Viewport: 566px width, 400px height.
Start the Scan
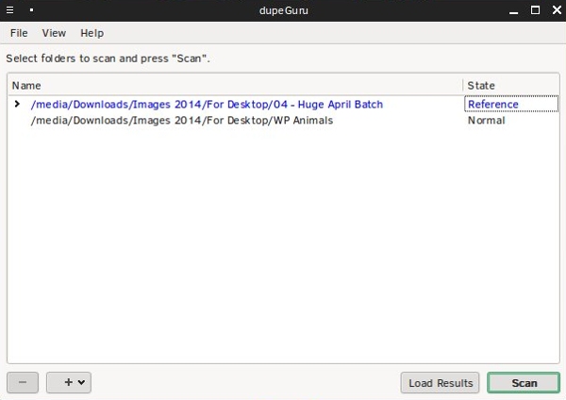click(x=524, y=383)
